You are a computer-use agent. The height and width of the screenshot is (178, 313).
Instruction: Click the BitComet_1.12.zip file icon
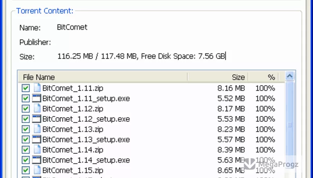(37, 109)
